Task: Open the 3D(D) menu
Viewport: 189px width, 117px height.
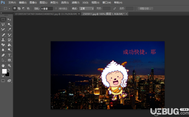Action: tap(85, 3)
